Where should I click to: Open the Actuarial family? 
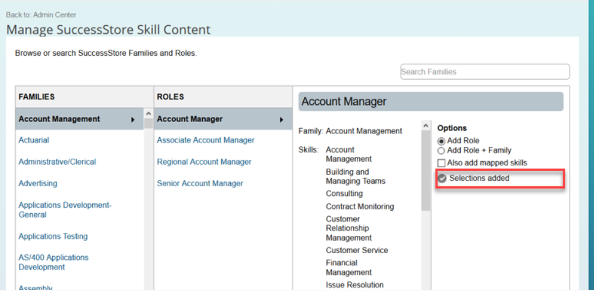click(34, 140)
